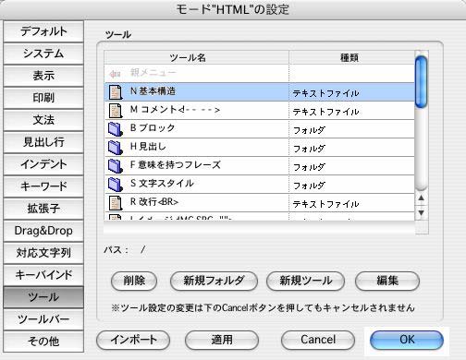
Task: Select the B ブロック row name
Action: [153, 128]
